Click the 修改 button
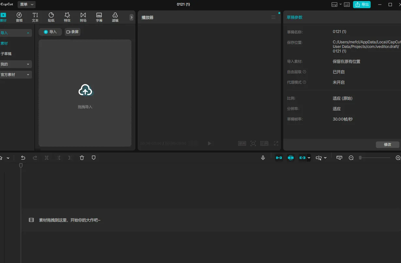 pyautogui.click(x=388, y=145)
